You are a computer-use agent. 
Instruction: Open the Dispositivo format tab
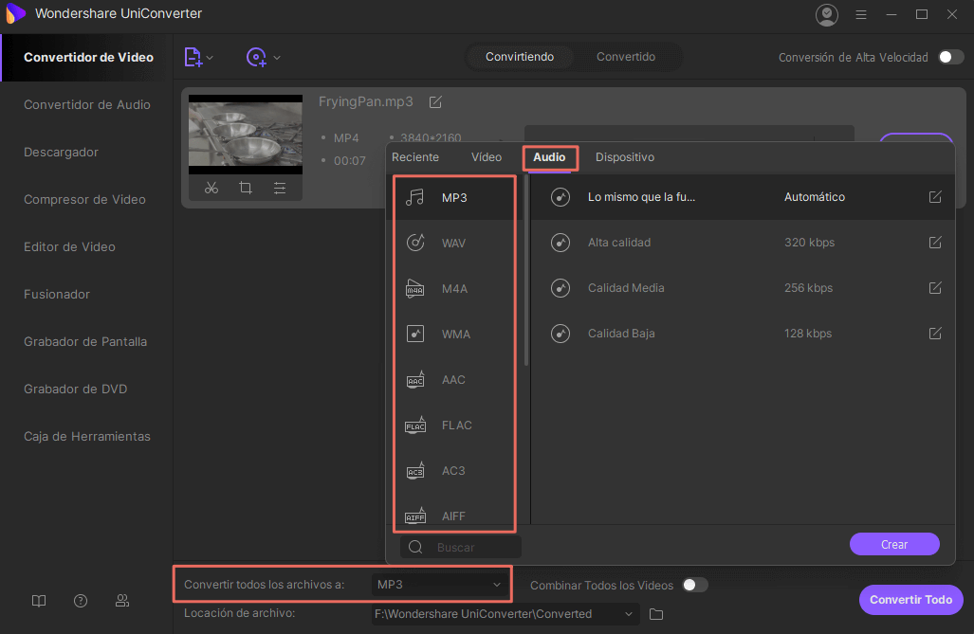coord(625,157)
